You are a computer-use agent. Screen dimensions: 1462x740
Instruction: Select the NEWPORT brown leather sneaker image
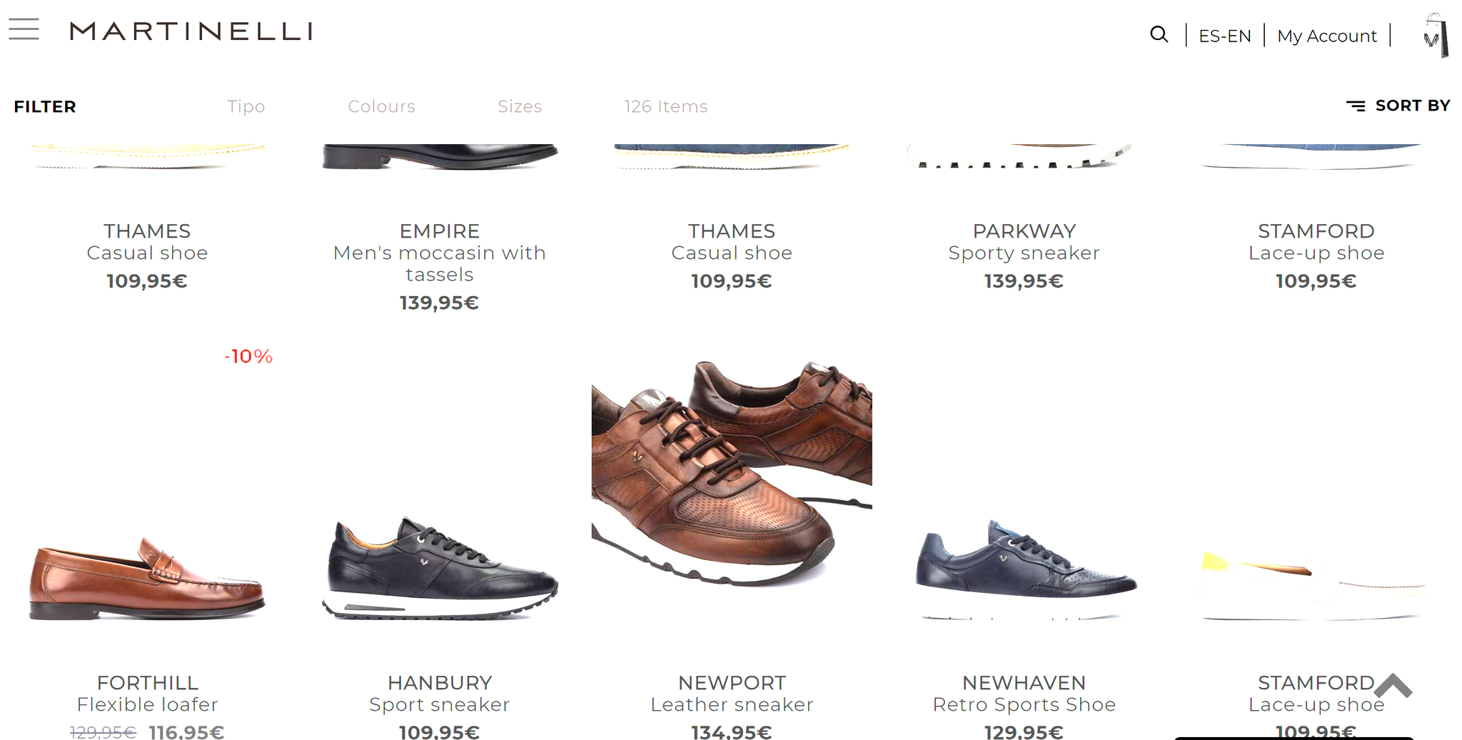click(x=732, y=472)
